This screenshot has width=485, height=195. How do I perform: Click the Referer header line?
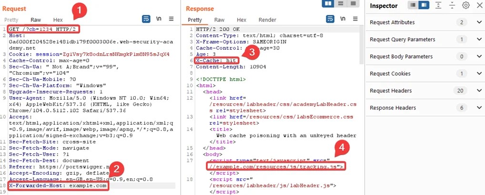(x=59, y=167)
